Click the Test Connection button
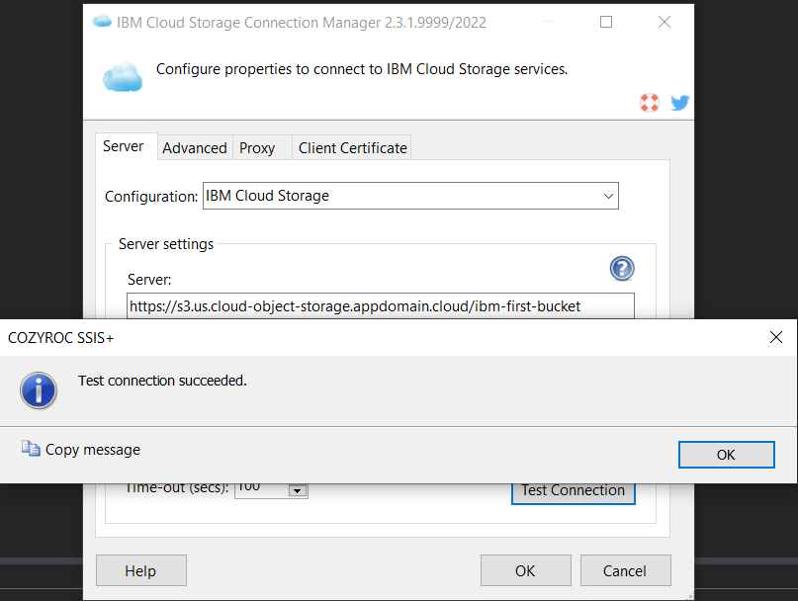This screenshot has height=601, width=798. pyautogui.click(x=573, y=490)
